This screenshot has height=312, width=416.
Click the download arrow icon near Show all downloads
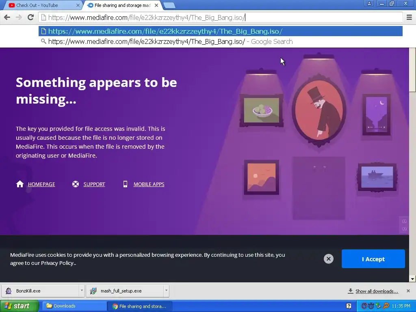(351, 291)
